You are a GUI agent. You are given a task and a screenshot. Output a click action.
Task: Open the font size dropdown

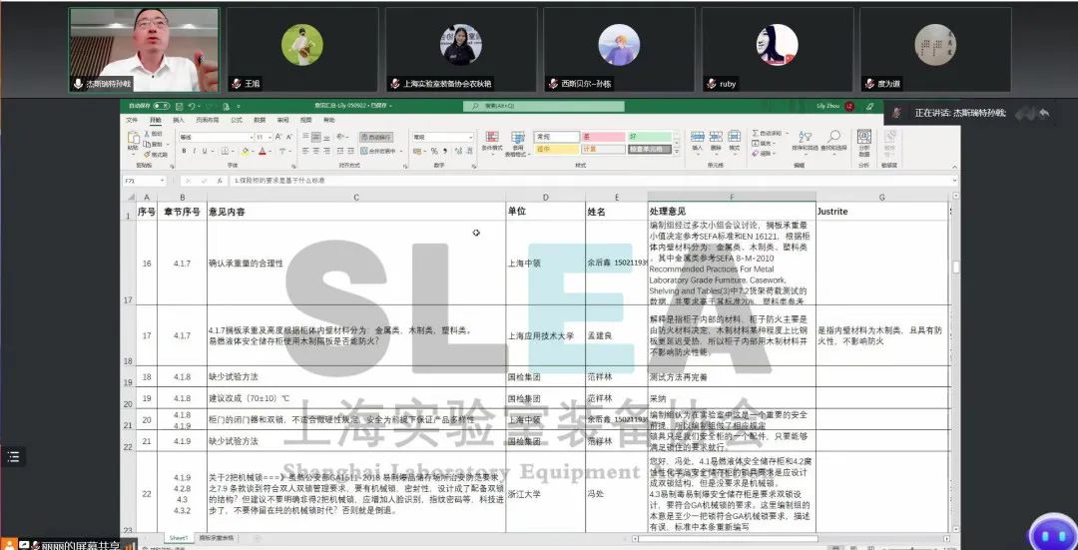[269, 138]
